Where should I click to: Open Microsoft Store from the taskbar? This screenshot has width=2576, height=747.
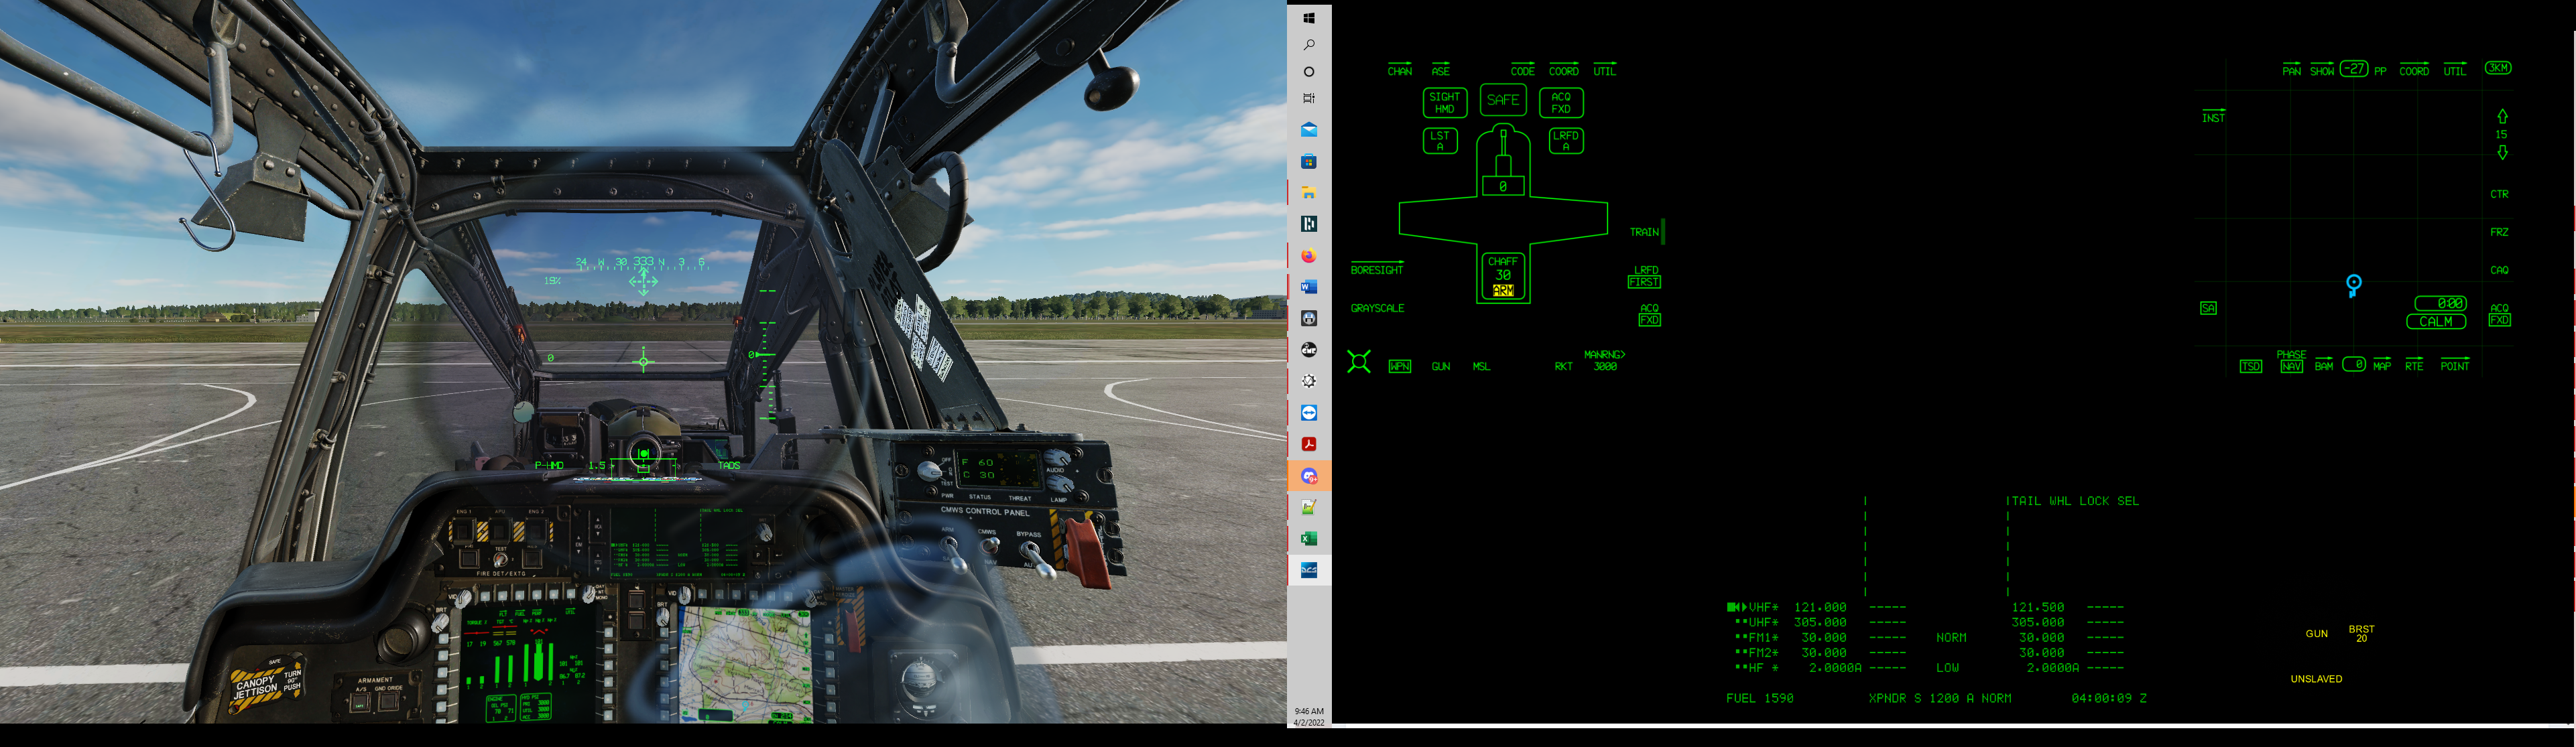[x=1308, y=161]
